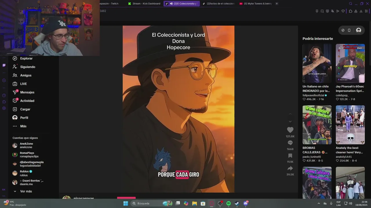Open the AnekZone account

tap(23, 145)
